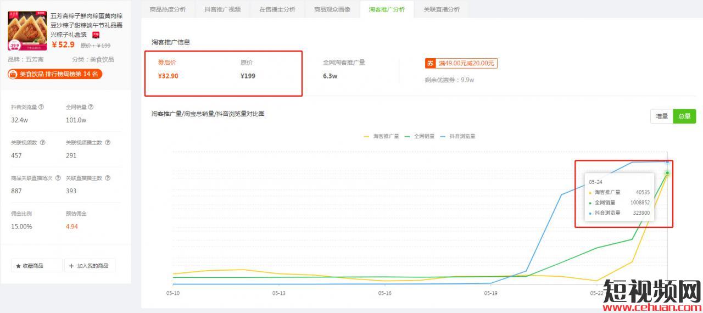Click 加入我的商品 button
The height and width of the screenshot is (313, 703).
pyautogui.click(x=89, y=266)
